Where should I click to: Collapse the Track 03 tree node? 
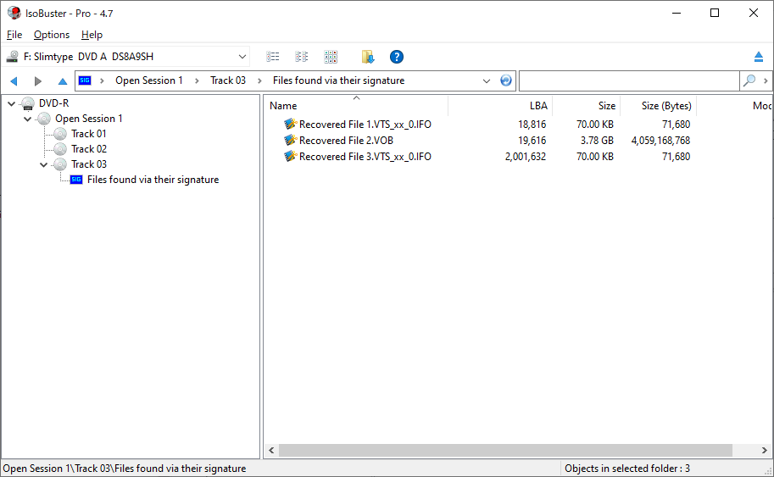tap(43, 164)
